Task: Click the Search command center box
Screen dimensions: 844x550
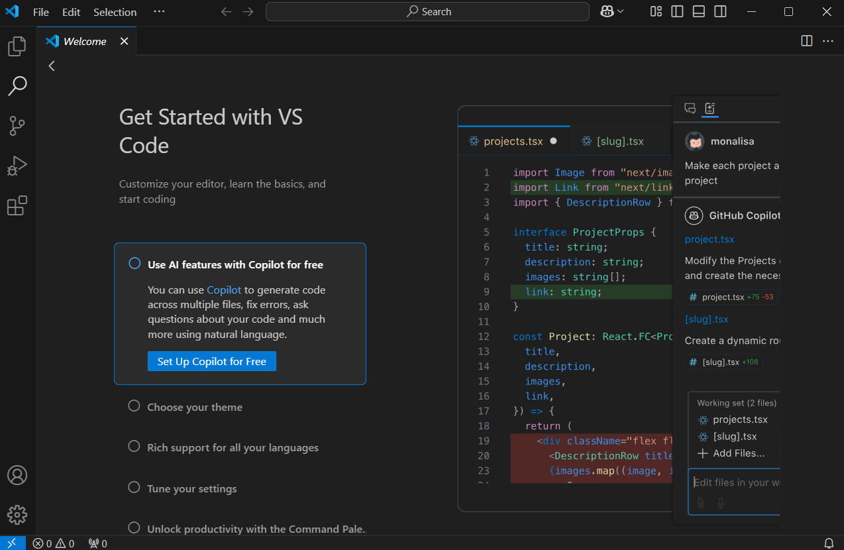Action: 427,12
